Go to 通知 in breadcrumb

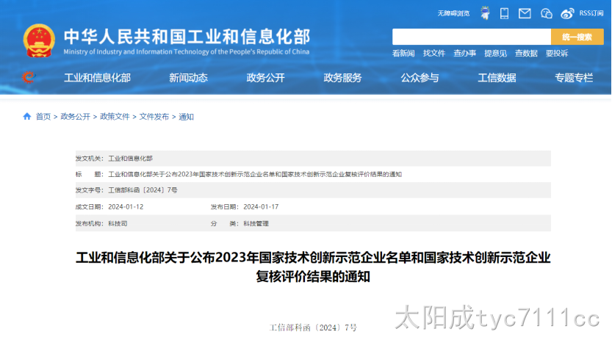tap(186, 117)
